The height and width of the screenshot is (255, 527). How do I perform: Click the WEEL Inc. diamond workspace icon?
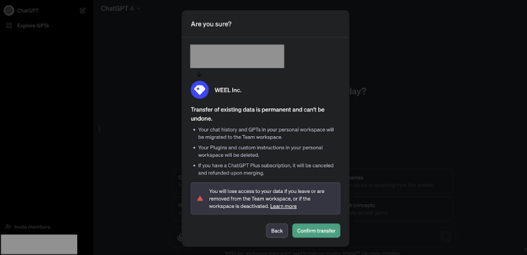[x=199, y=90]
